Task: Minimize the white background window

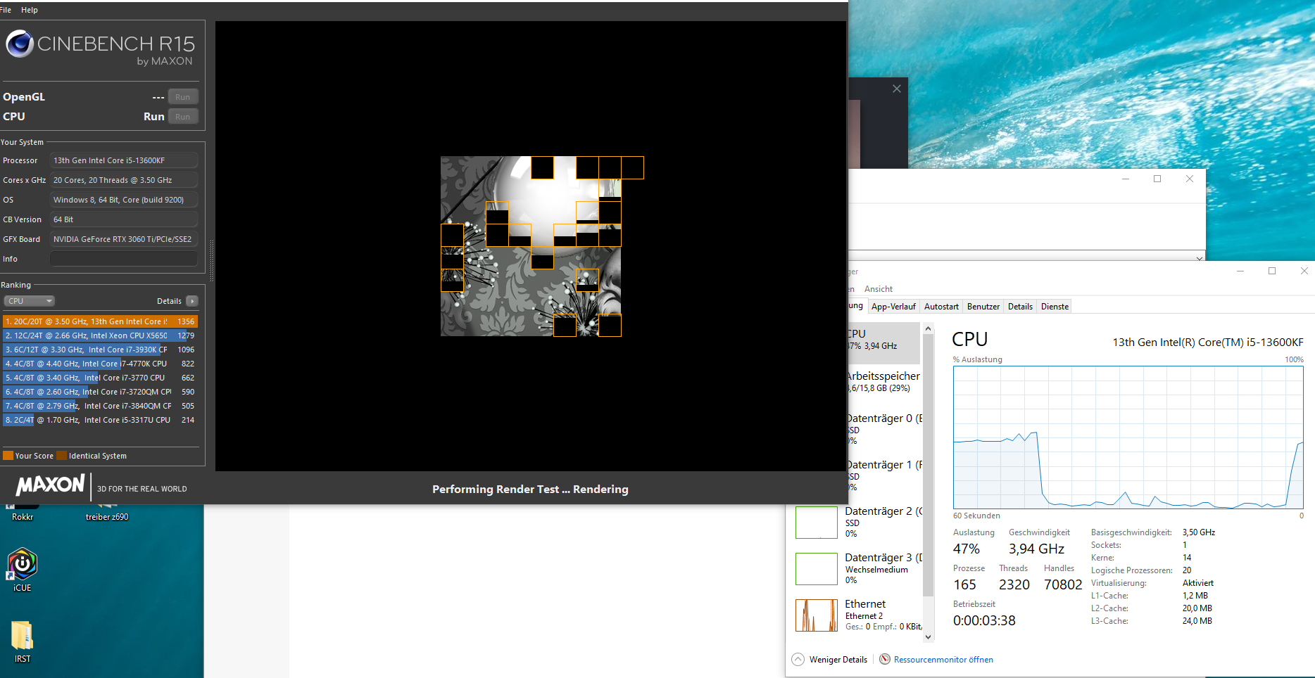Action: [1126, 179]
